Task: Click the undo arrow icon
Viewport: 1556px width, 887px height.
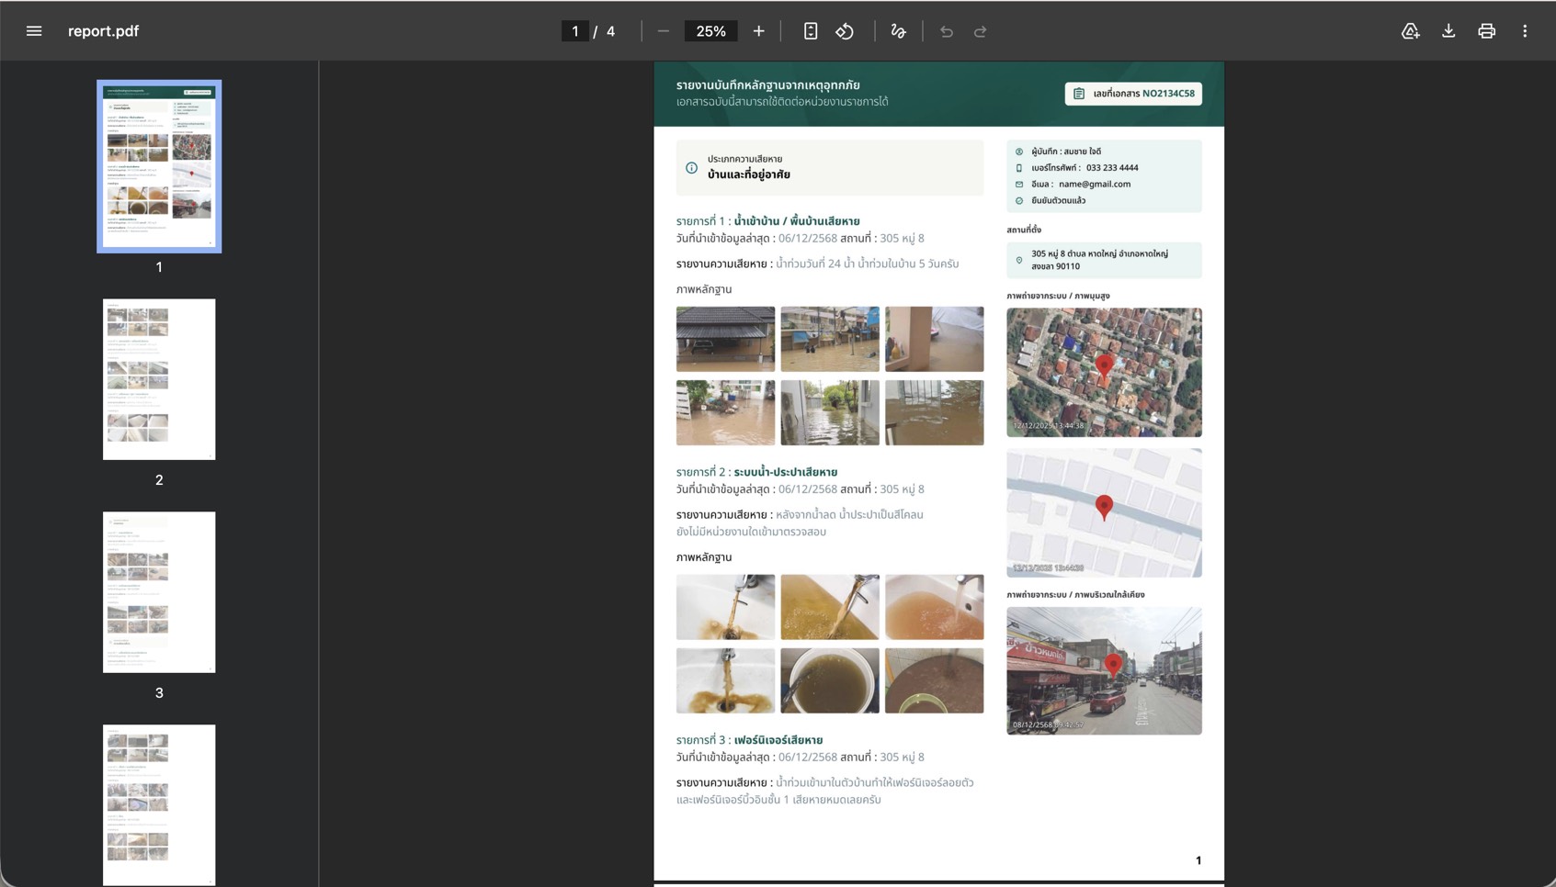Action: point(946,31)
